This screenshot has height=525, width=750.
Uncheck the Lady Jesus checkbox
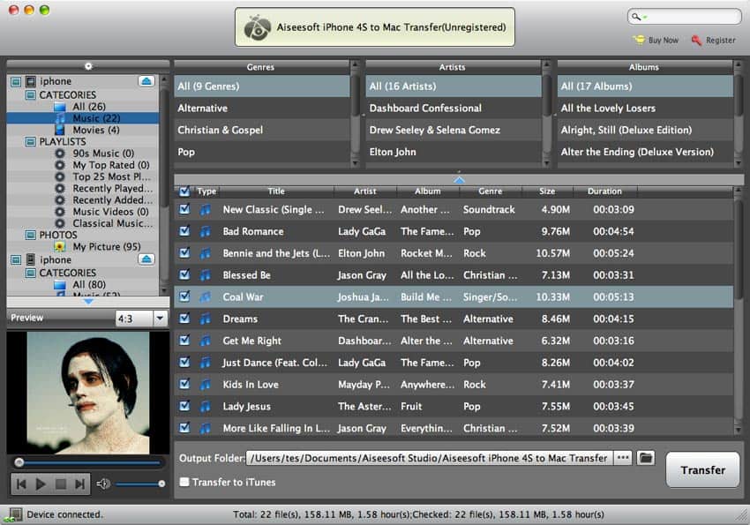point(184,406)
